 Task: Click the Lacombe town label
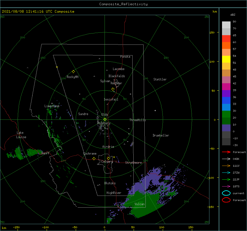[x=119, y=69]
